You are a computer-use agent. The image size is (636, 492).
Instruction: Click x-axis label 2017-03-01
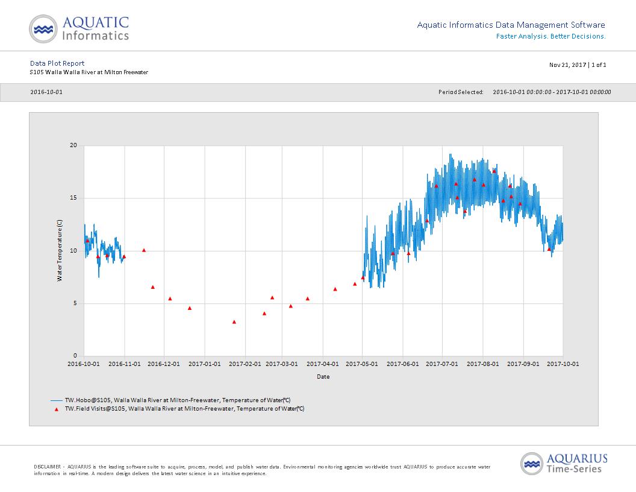tap(282, 364)
